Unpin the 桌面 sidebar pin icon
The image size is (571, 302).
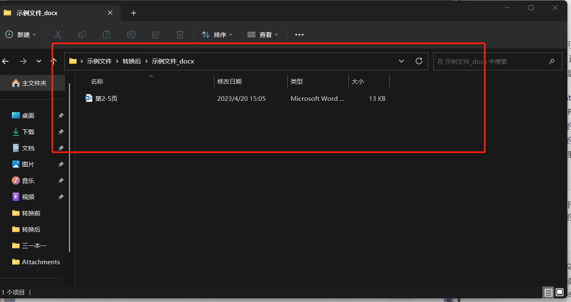point(60,115)
